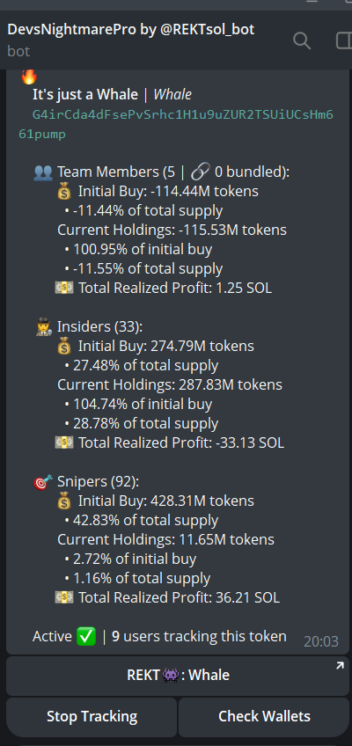Click the Team Members people emoji
The height and width of the screenshot is (746, 352).
(43, 172)
